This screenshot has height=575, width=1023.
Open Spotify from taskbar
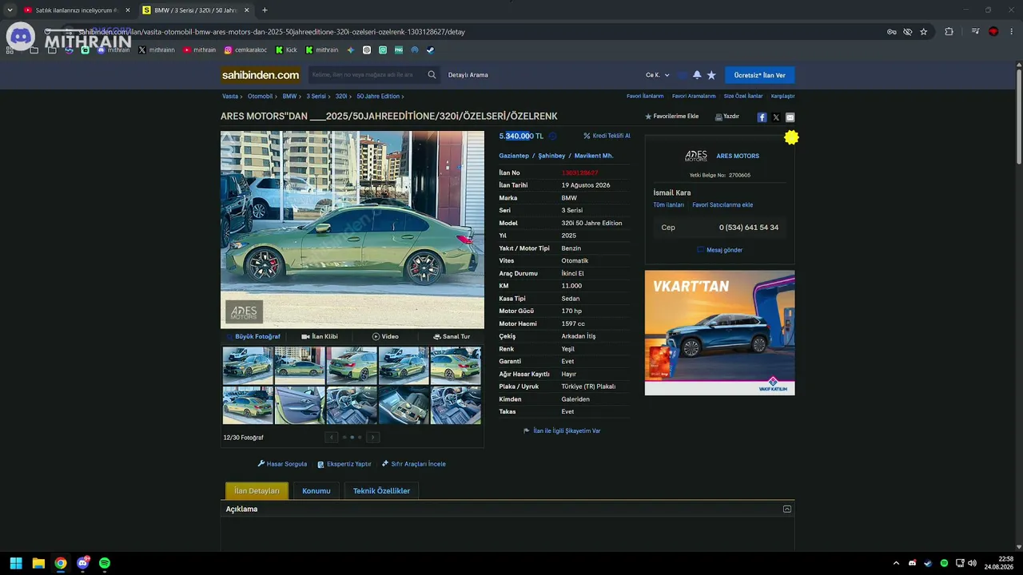tap(105, 563)
